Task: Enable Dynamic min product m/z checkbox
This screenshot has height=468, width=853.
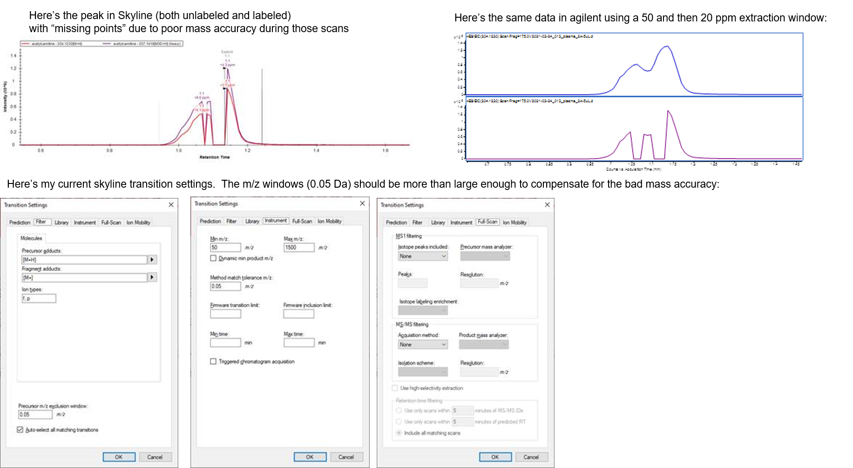Action: (213, 258)
